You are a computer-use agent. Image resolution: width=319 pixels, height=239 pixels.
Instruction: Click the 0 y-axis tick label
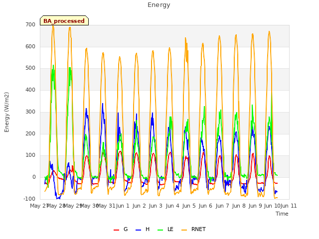point(34,177)
